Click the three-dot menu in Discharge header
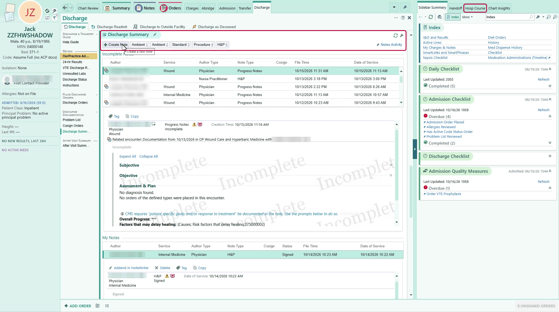Screen dimensions: 559x312 point(396,18)
